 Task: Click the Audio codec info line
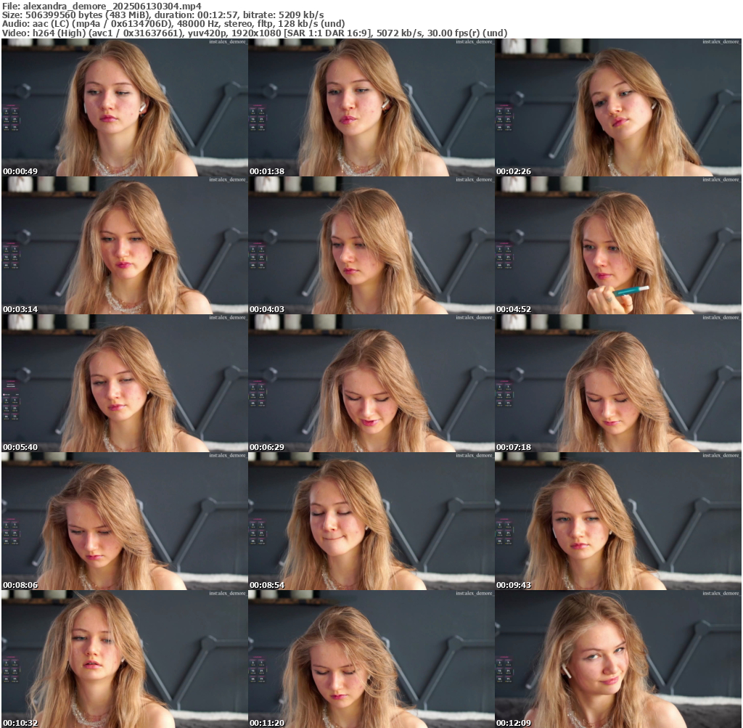[x=173, y=23]
